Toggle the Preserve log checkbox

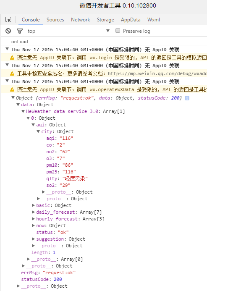[118, 31]
